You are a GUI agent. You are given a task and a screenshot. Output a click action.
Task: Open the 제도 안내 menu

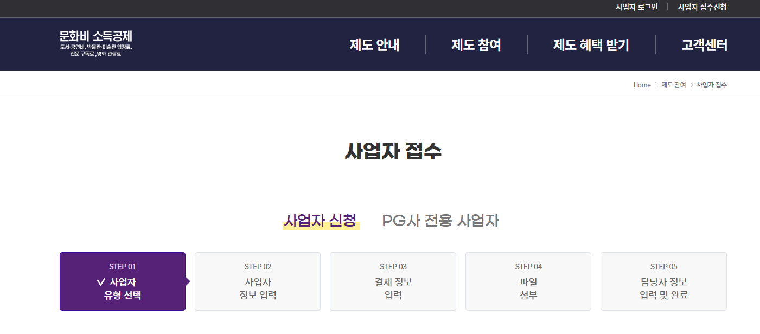(374, 46)
